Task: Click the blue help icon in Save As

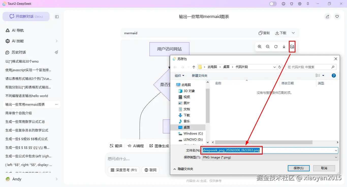Action: click(x=334, y=76)
